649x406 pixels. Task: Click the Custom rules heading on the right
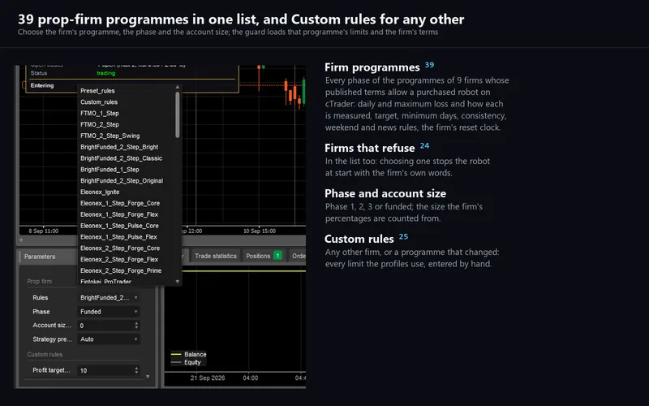[x=359, y=239]
